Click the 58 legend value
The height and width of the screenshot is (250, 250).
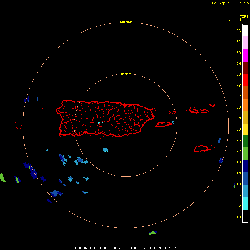pos(239,52)
